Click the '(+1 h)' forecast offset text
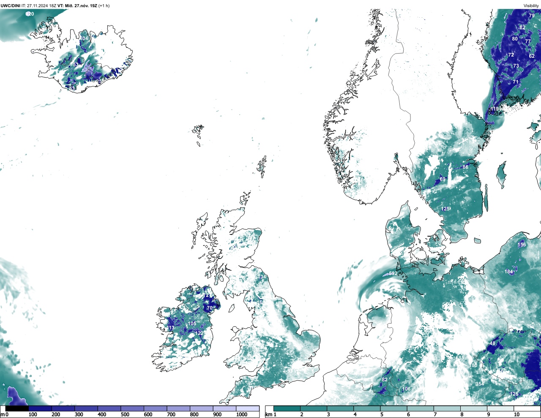Image resolution: width=541 pixels, height=418 pixels. 104,5
